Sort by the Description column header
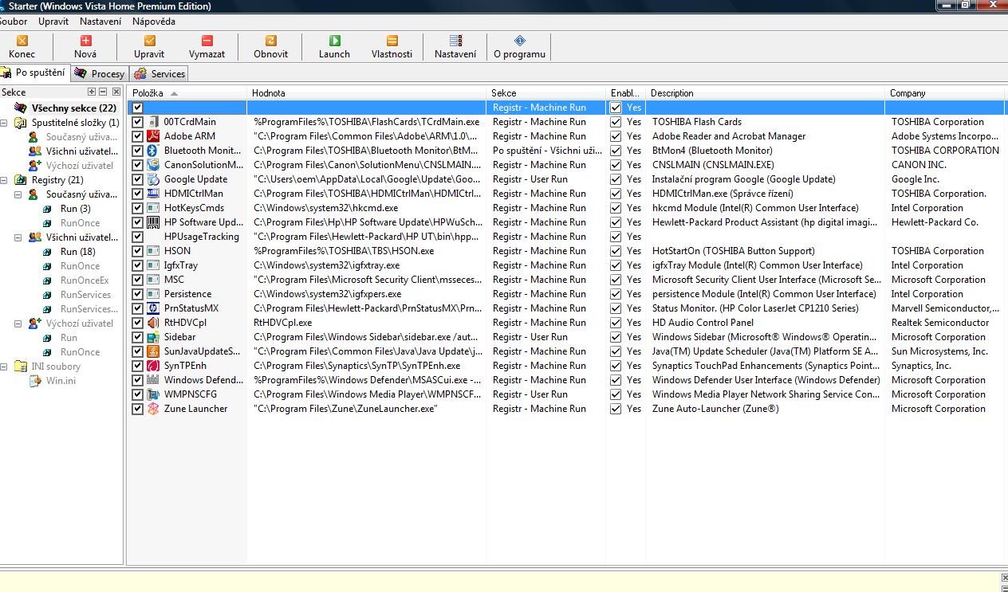1008x592 pixels. 766,93
